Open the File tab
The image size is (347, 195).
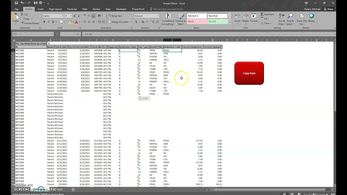(x=17, y=9)
